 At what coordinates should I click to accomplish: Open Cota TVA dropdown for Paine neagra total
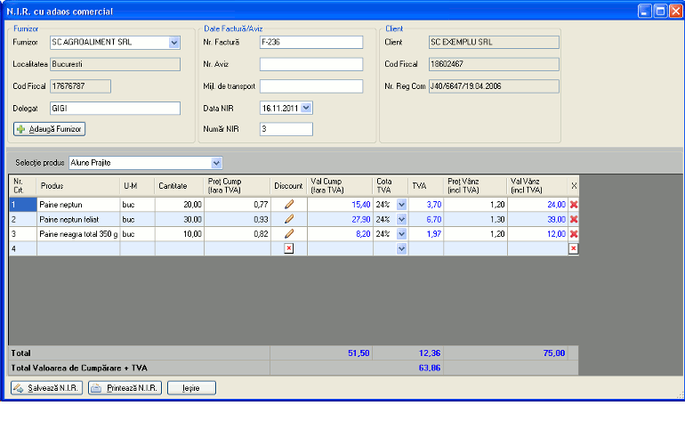point(401,234)
